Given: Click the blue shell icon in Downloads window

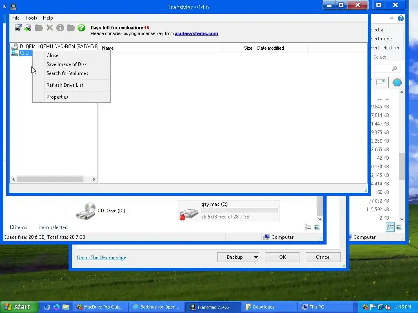Looking at the screenshot, I should [397, 82].
